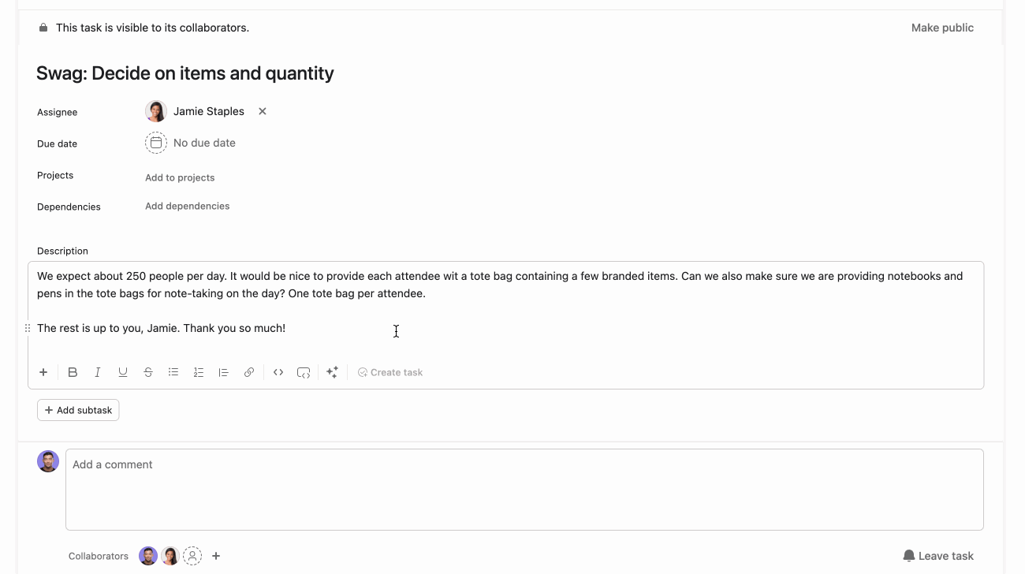
Task: Toggle bold formatting in description toolbar
Action: [73, 372]
